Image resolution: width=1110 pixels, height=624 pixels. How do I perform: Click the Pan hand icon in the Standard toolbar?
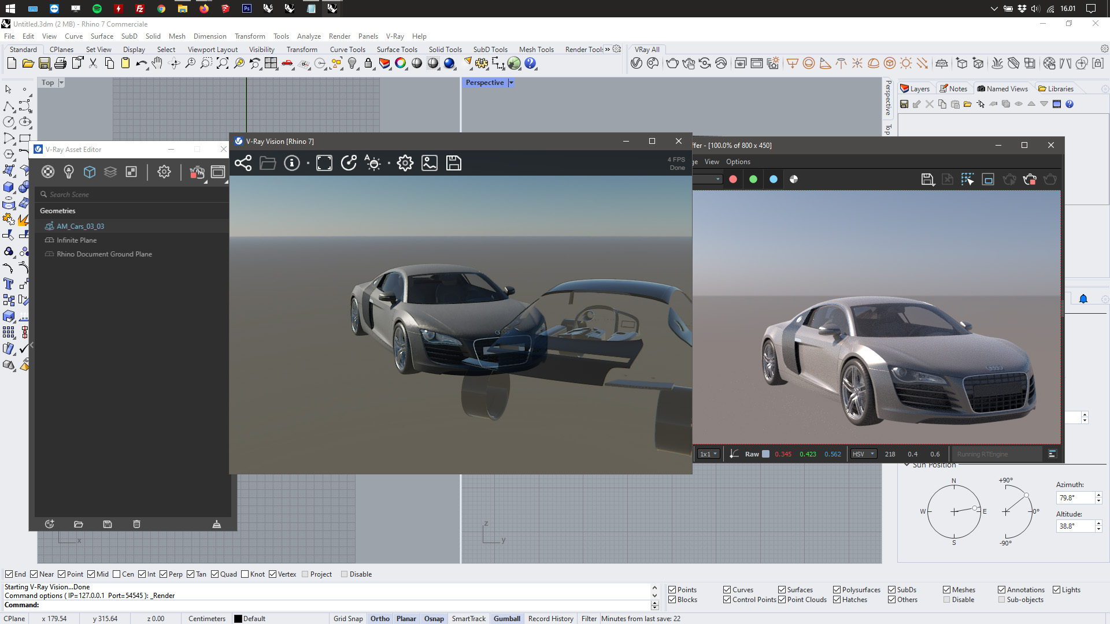[x=157, y=64]
